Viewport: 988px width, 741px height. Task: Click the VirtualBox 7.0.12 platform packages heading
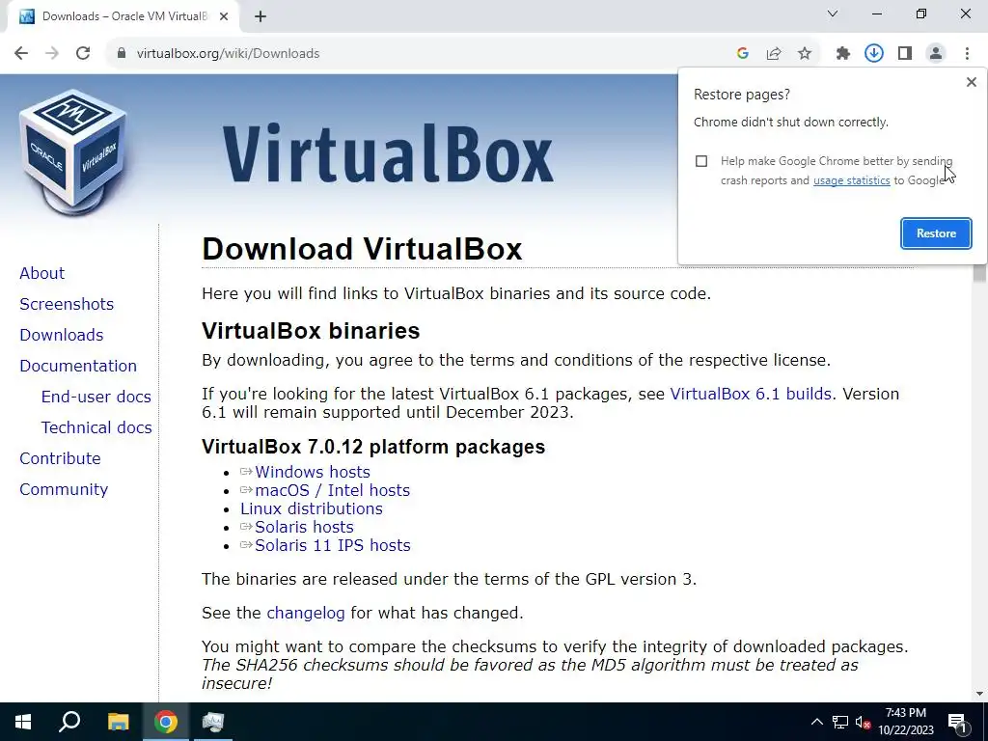point(373,447)
